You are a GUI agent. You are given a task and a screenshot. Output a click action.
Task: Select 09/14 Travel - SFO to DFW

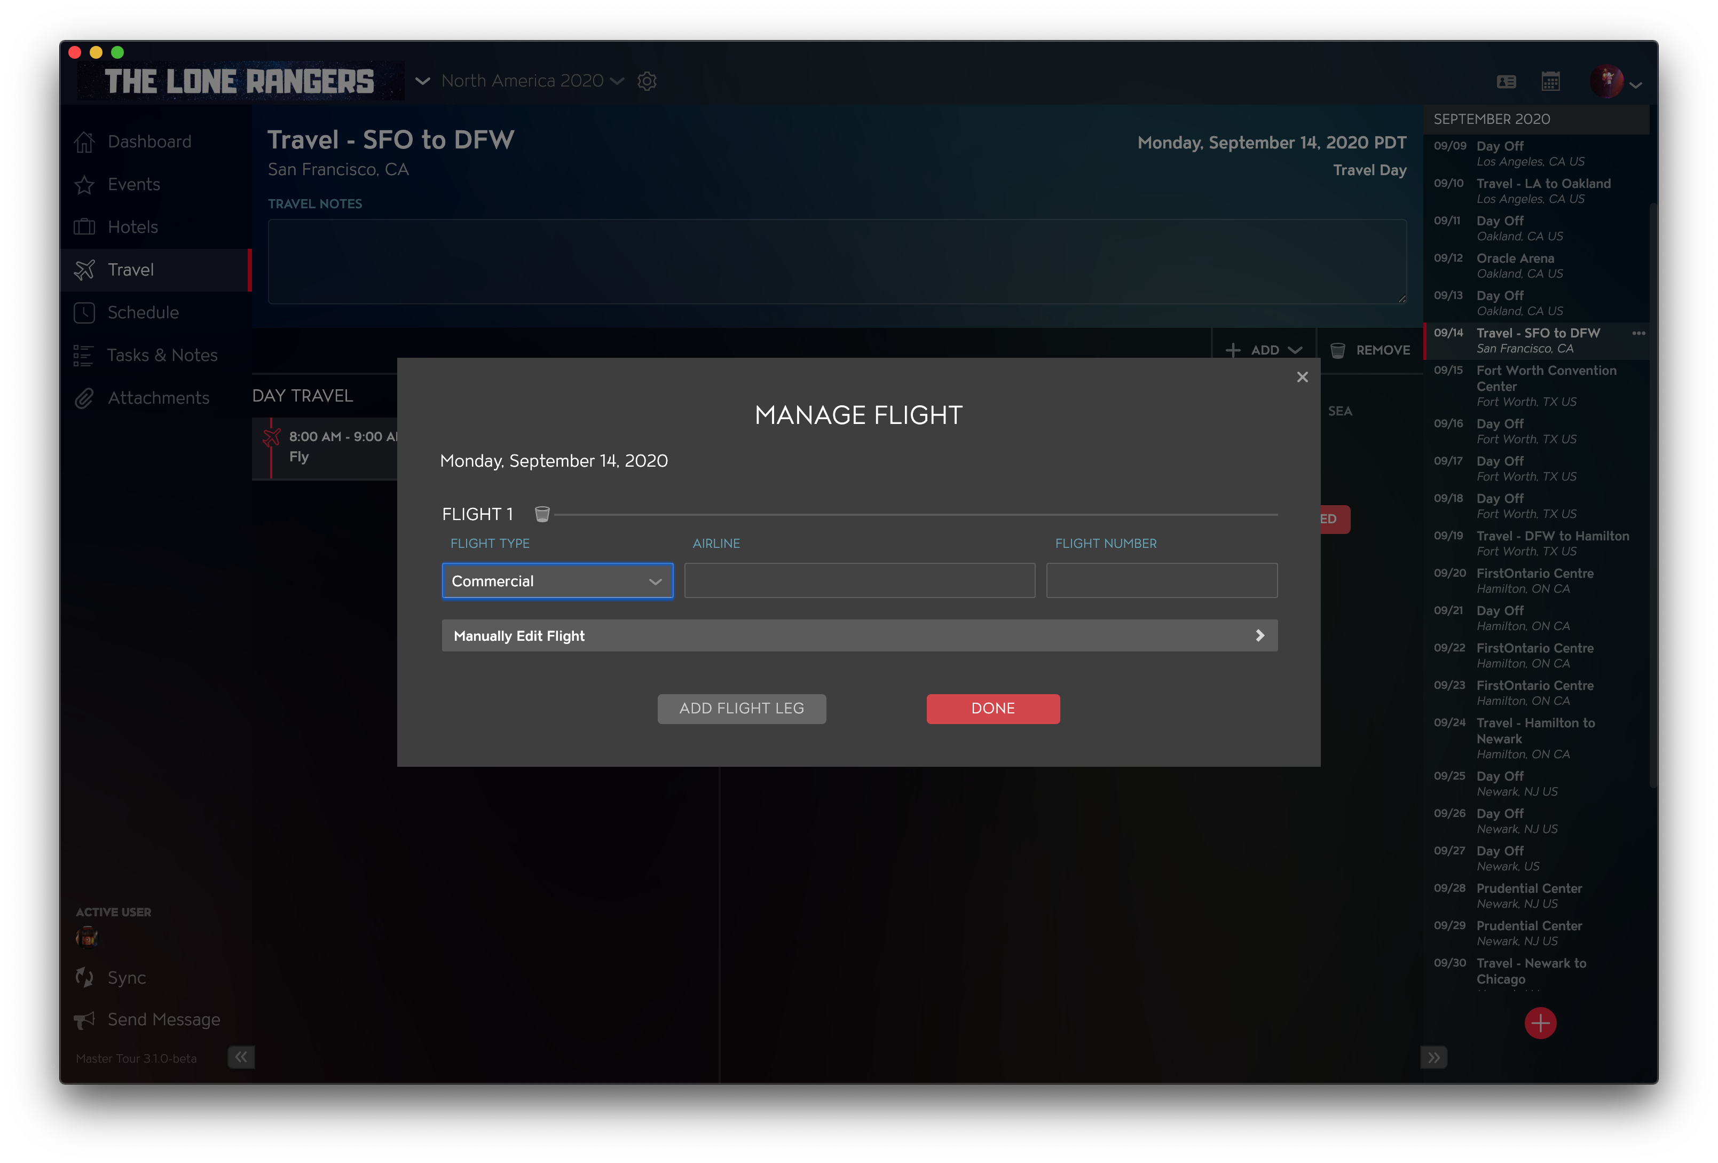pyautogui.click(x=1536, y=340)
